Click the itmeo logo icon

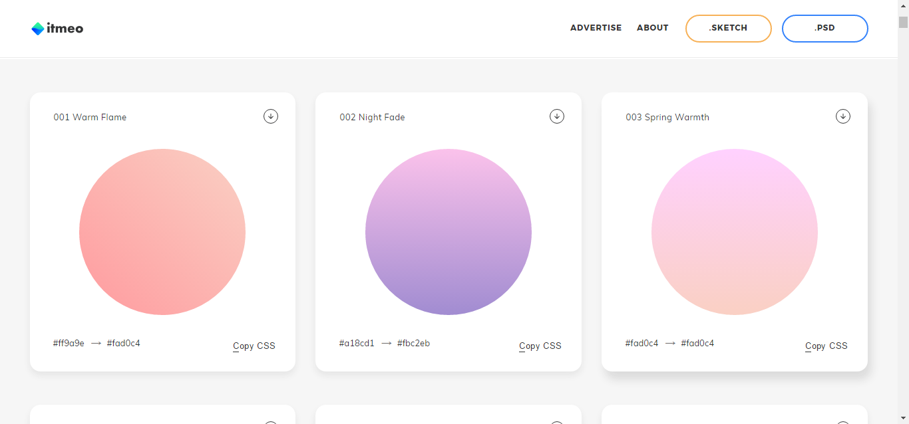click(x=38, y=29)
